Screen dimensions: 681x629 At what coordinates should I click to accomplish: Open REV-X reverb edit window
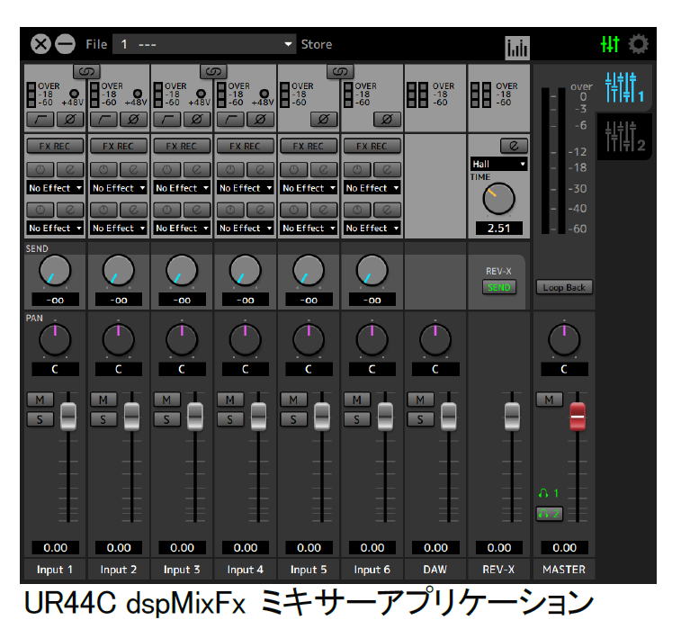[x=514, y=146]
